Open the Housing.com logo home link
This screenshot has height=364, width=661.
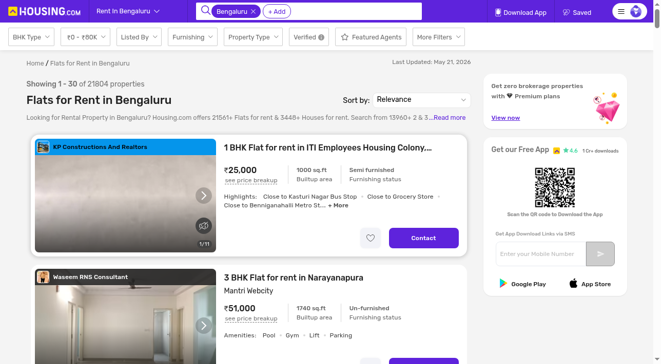pos(45,11)
